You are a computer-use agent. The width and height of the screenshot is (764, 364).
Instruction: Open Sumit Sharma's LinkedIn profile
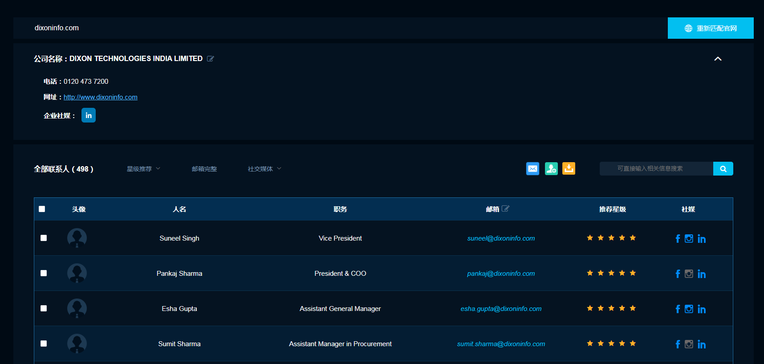[x=702, y=344]
